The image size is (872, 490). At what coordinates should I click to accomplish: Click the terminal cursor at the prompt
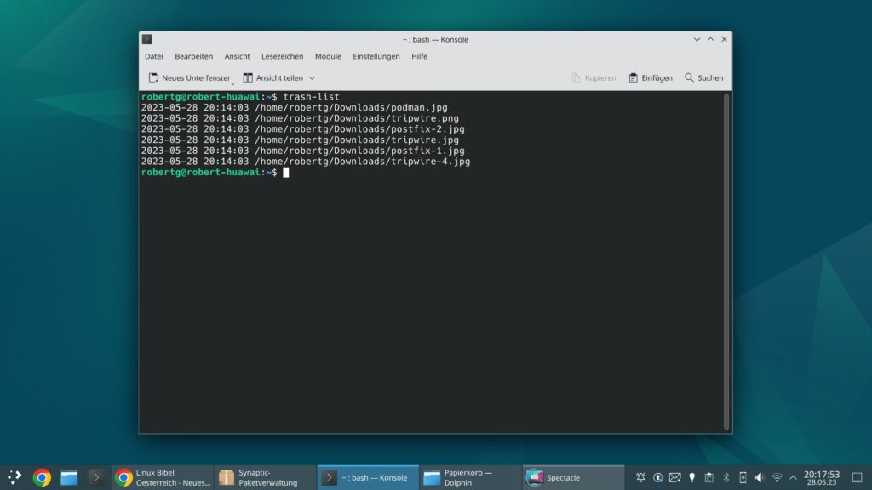(x=286, y=172)
